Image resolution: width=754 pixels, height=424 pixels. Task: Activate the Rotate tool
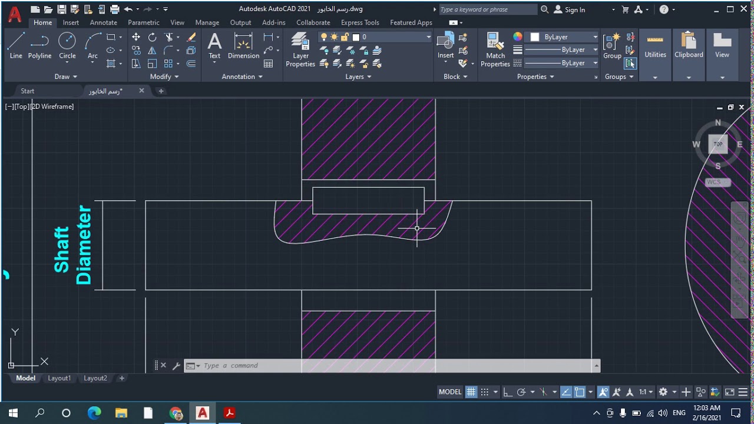(x=153, y=37)
